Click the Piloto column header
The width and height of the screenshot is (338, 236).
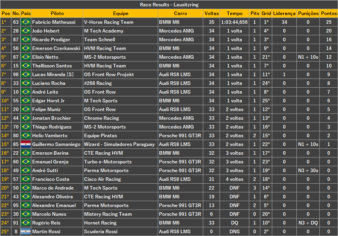click(57, 13)
